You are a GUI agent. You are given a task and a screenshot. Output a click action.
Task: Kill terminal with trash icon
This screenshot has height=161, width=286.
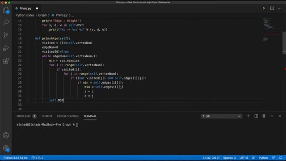(x=264, y=116)
